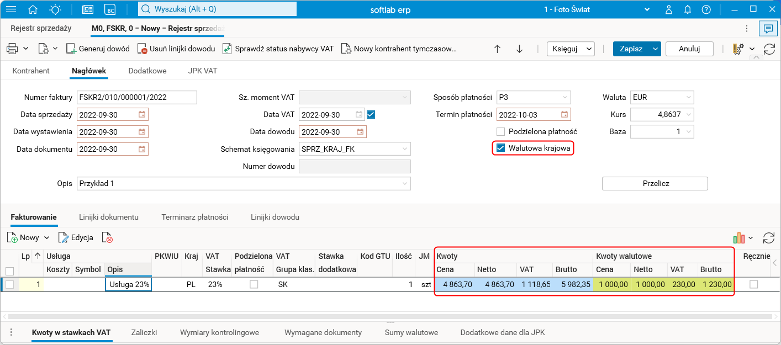Check the select-all header checkbox in grid
Viewport: 781px width, 345px height.
pyautogui.click(x=9, y=270)
